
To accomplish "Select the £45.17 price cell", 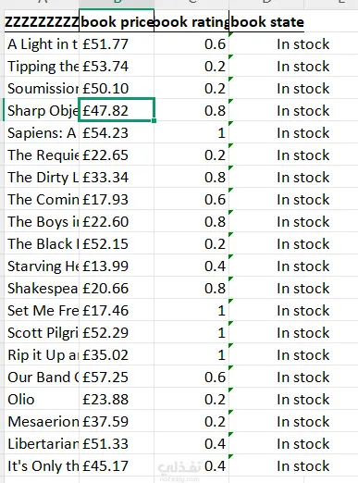I will (x=117, y=465).
